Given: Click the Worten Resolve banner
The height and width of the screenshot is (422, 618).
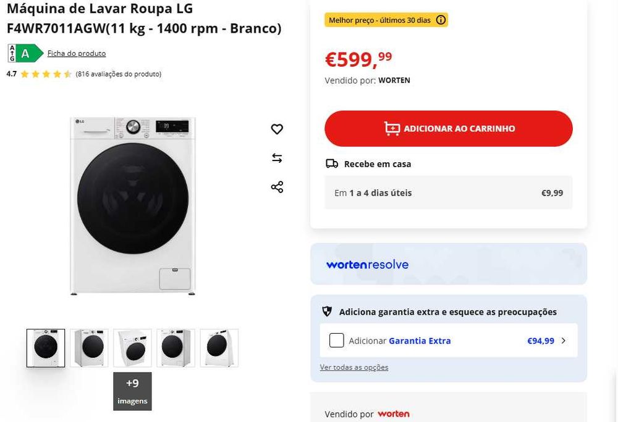Looking at the screenshot, I should [449, 264].
